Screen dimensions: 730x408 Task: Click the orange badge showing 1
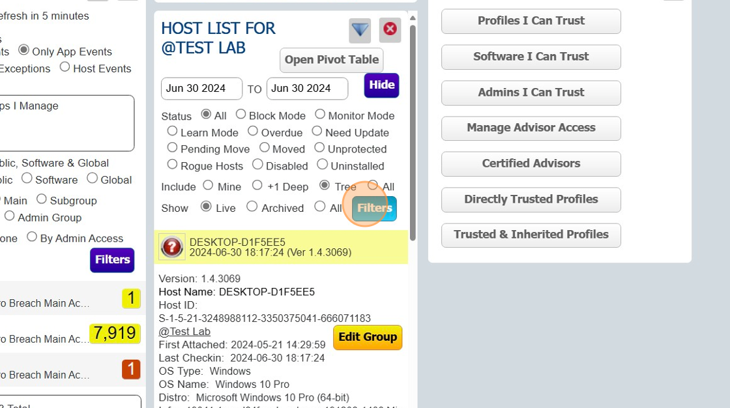131,370
